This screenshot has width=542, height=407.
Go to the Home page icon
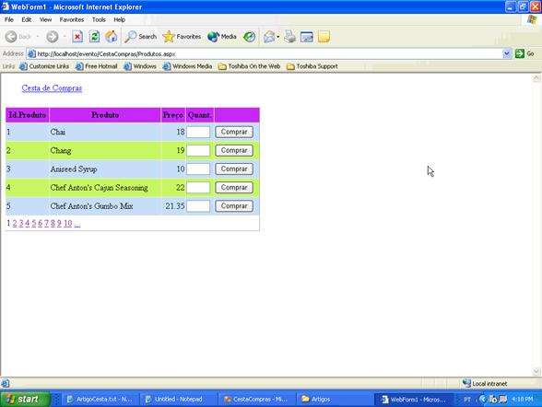pos(111,36)
